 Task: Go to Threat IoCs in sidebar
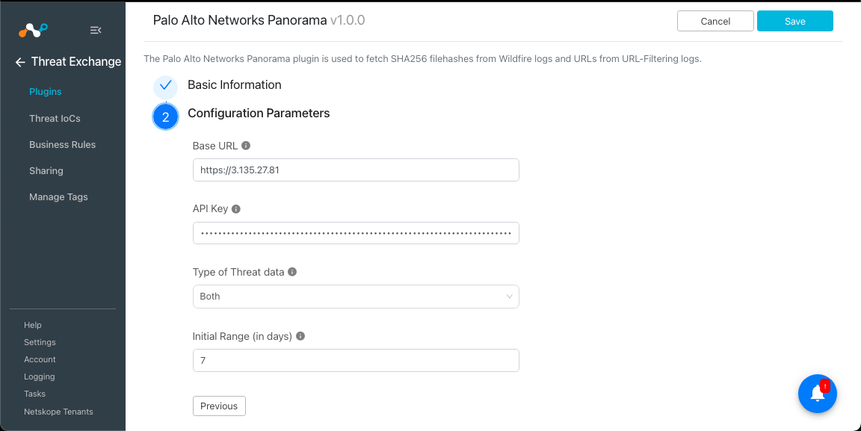(55, 118)
